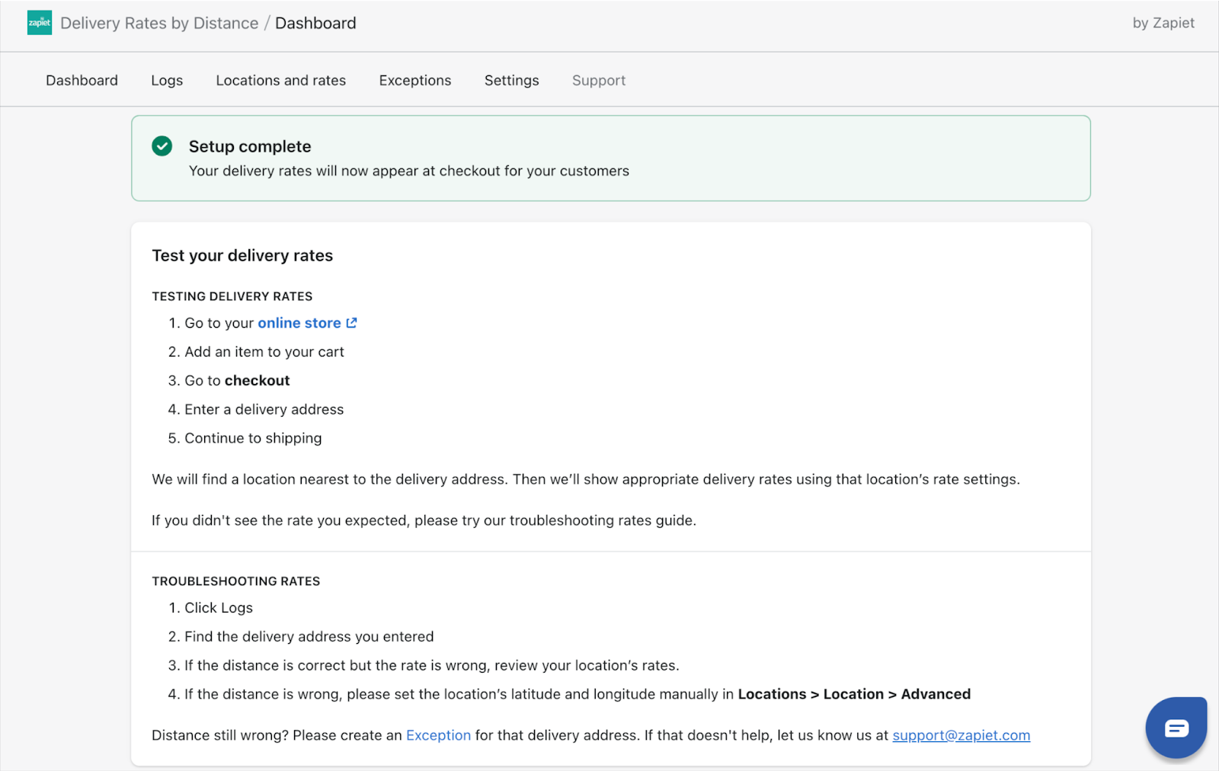Click the support@zapiet.com email link
The height and width of the screenshot is (771, 1219).
coord(961,735)
